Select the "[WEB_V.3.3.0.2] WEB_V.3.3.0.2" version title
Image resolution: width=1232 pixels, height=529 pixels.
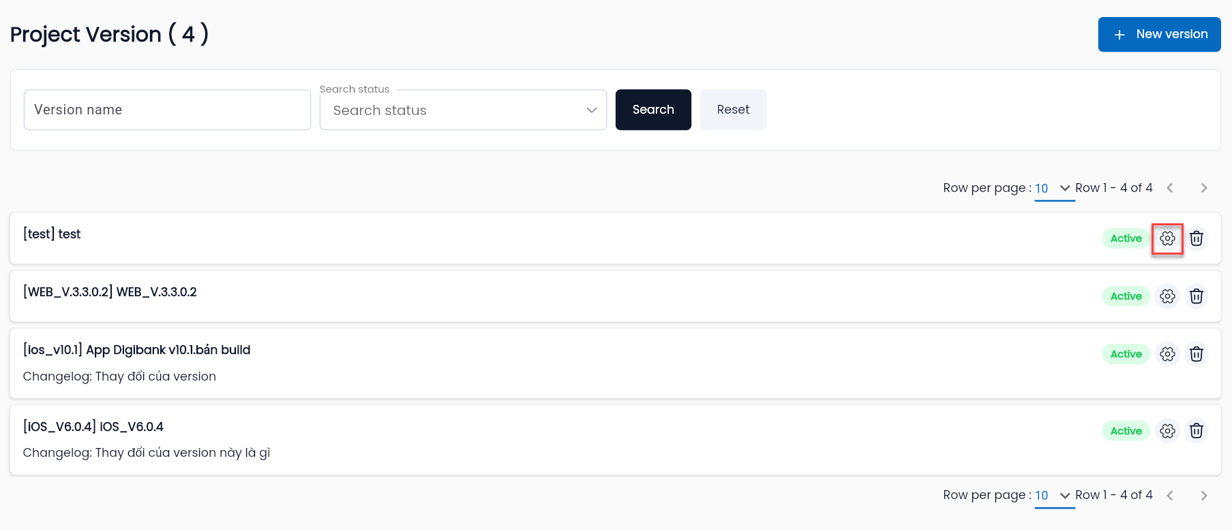pyautogui.click(x=110, y=292)
